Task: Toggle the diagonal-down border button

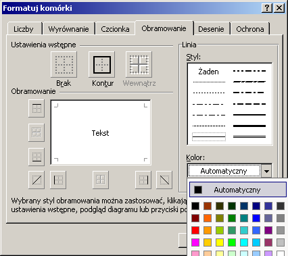Action: (164, 180)
